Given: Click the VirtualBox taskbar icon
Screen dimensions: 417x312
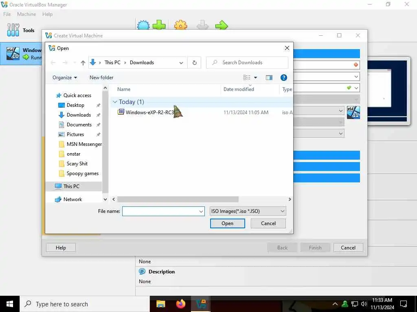Looking at the screenshot, I should [201, 304].
